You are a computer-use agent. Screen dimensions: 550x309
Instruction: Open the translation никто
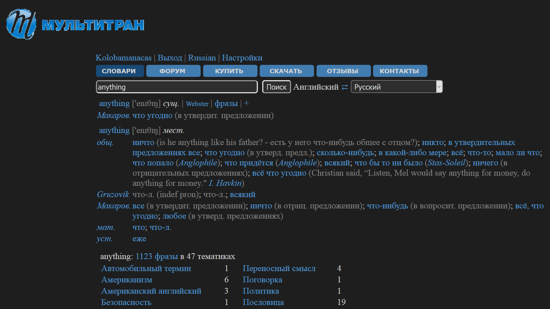coord(433,142)
